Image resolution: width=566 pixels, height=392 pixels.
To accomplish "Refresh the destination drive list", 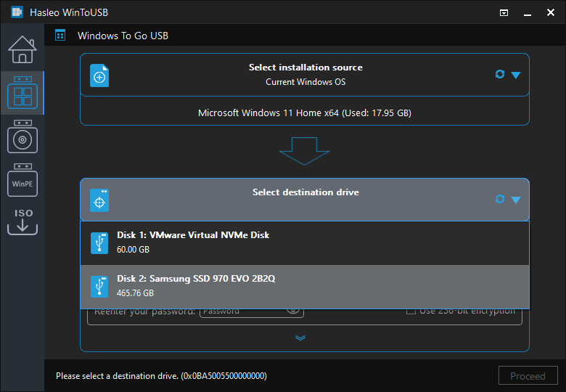I will [499, 199].
